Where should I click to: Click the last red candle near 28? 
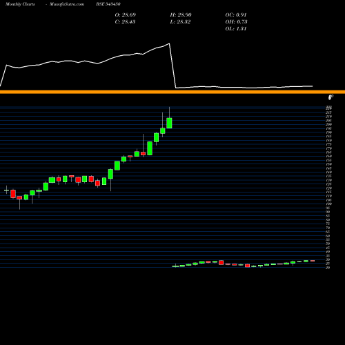(313, 261)
